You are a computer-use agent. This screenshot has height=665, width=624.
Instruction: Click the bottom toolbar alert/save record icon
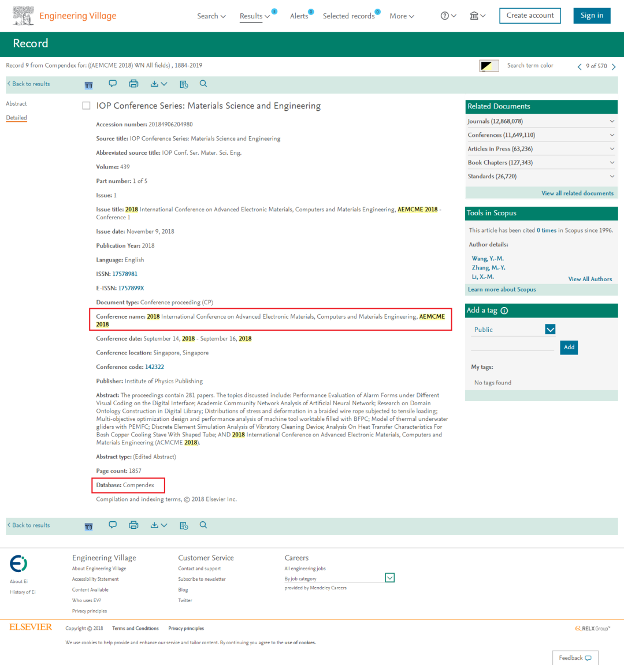184,525
